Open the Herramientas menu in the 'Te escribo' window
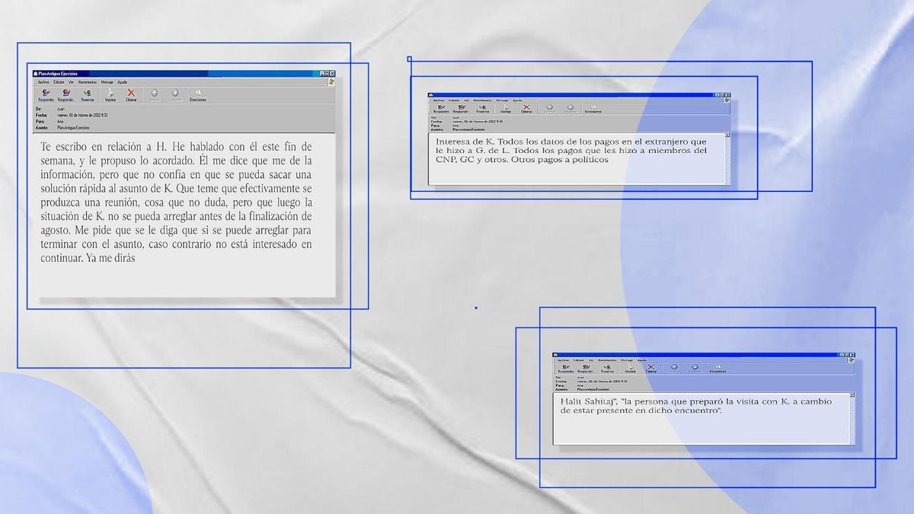914x514 pixels. 88,82
